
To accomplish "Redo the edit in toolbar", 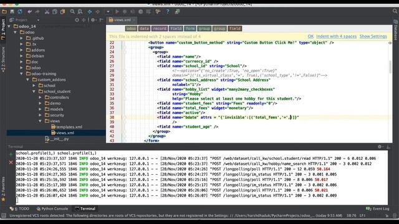I will 37,12.
